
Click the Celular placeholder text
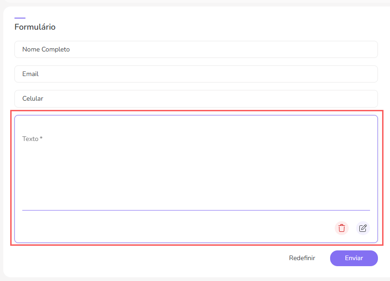tap(32, 99)
